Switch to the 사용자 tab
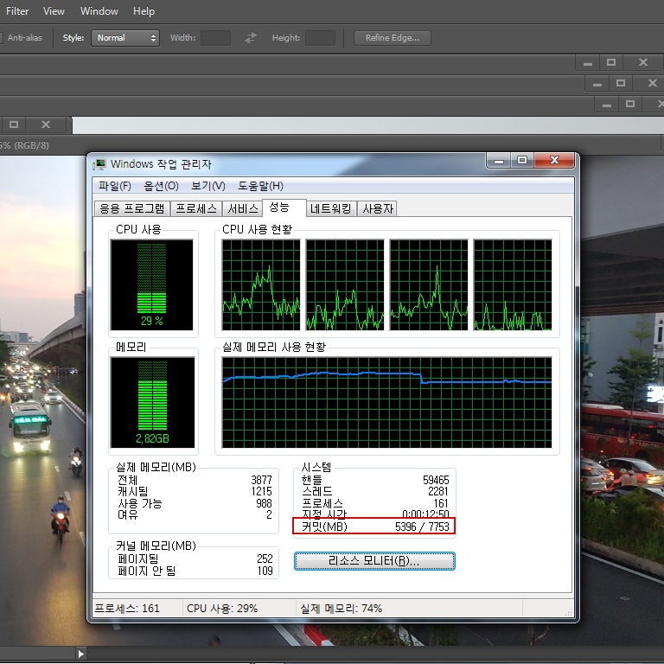664x664 pixels. coord(378,208)
